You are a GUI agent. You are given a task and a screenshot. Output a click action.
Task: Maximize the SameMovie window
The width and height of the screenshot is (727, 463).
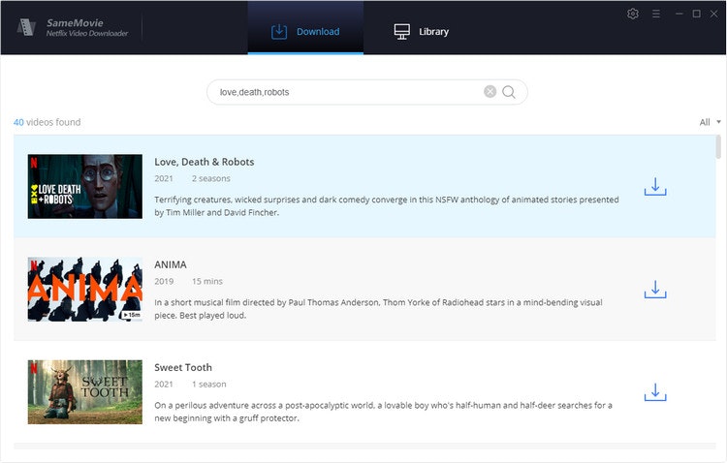(696, 14)
